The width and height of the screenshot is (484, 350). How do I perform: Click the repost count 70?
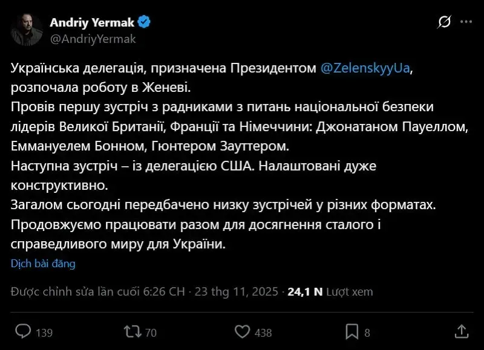151,332
